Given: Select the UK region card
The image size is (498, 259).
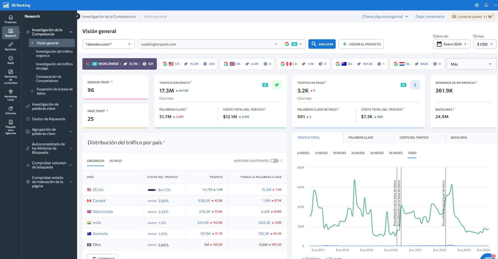Looking at the screenshot, I should [x=247, y=64].
